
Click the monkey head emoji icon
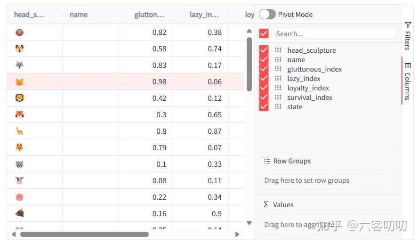tap(19, 32)
